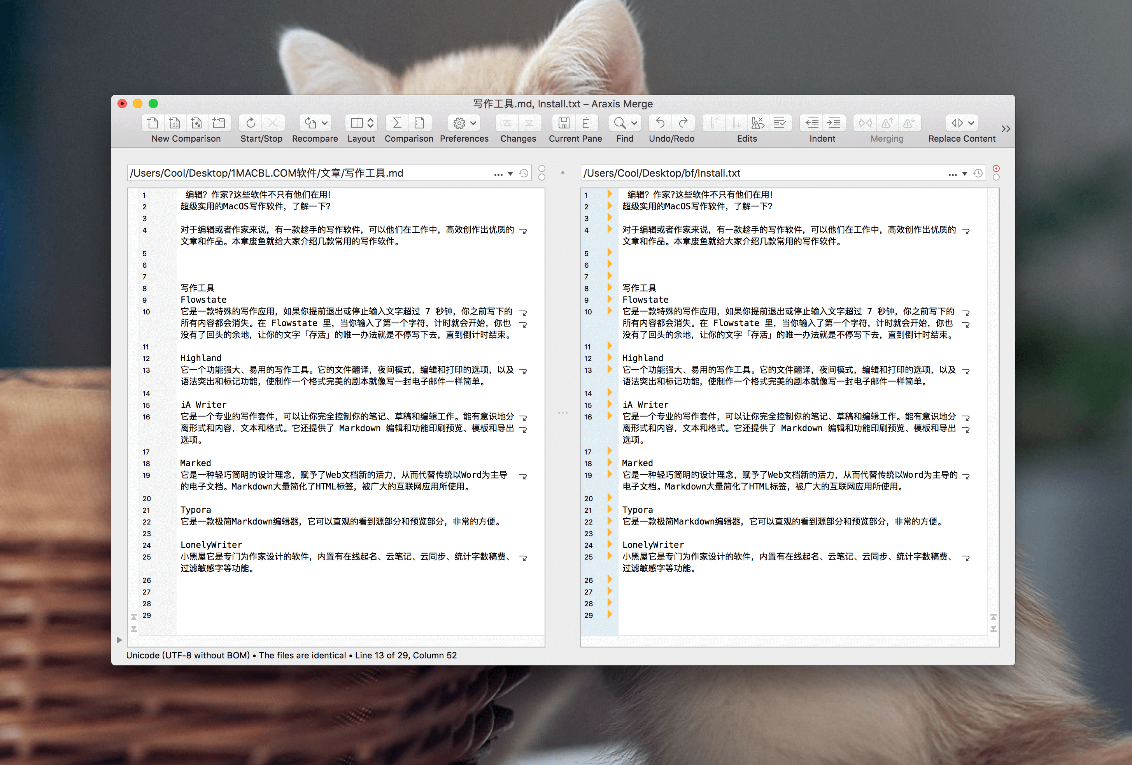Select the upper radio button beside left file path

coord(541,168)
